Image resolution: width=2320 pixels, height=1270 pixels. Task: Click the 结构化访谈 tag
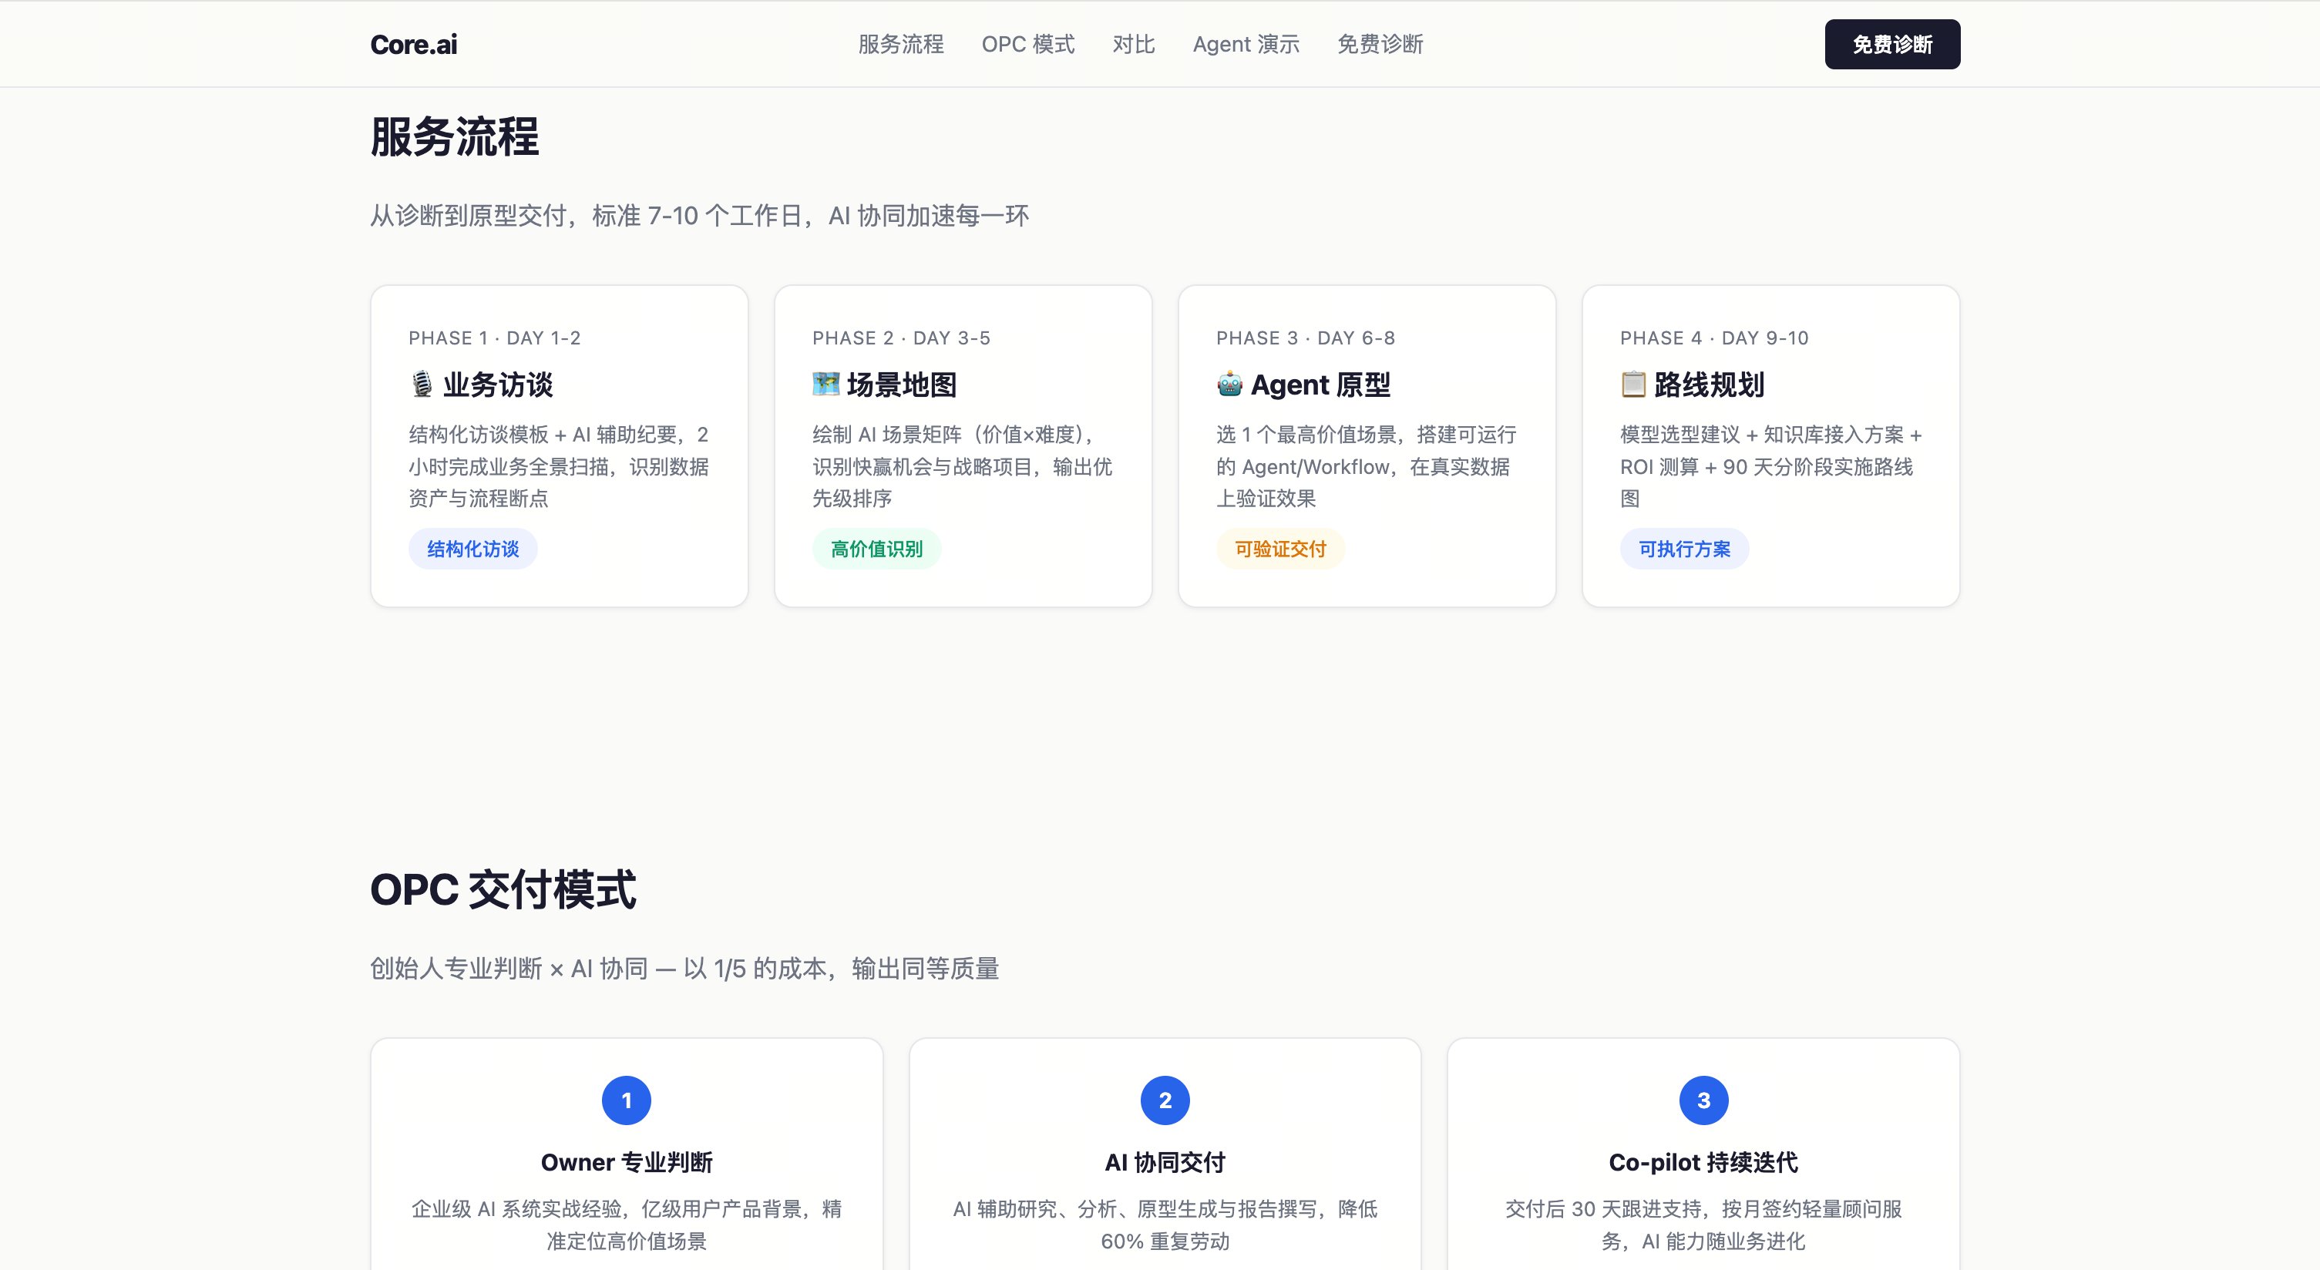coord(472,549)
